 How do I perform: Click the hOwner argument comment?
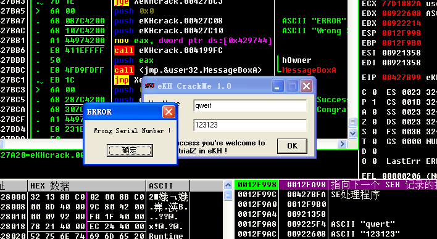(296, 60)
